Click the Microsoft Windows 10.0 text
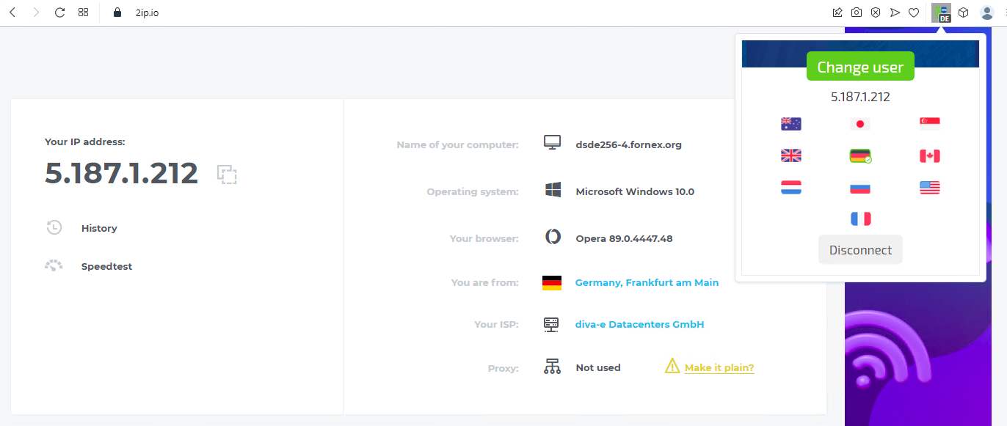The image size is (1007, 426). coord(635,192)
